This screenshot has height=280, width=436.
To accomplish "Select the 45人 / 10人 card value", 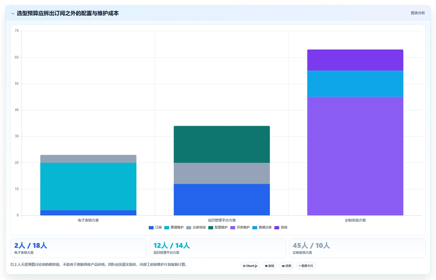I will (311, 245).
